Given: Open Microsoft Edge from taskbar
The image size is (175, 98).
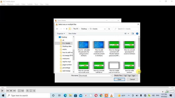Looking at the screenshot, I should [x=65, y=96].
